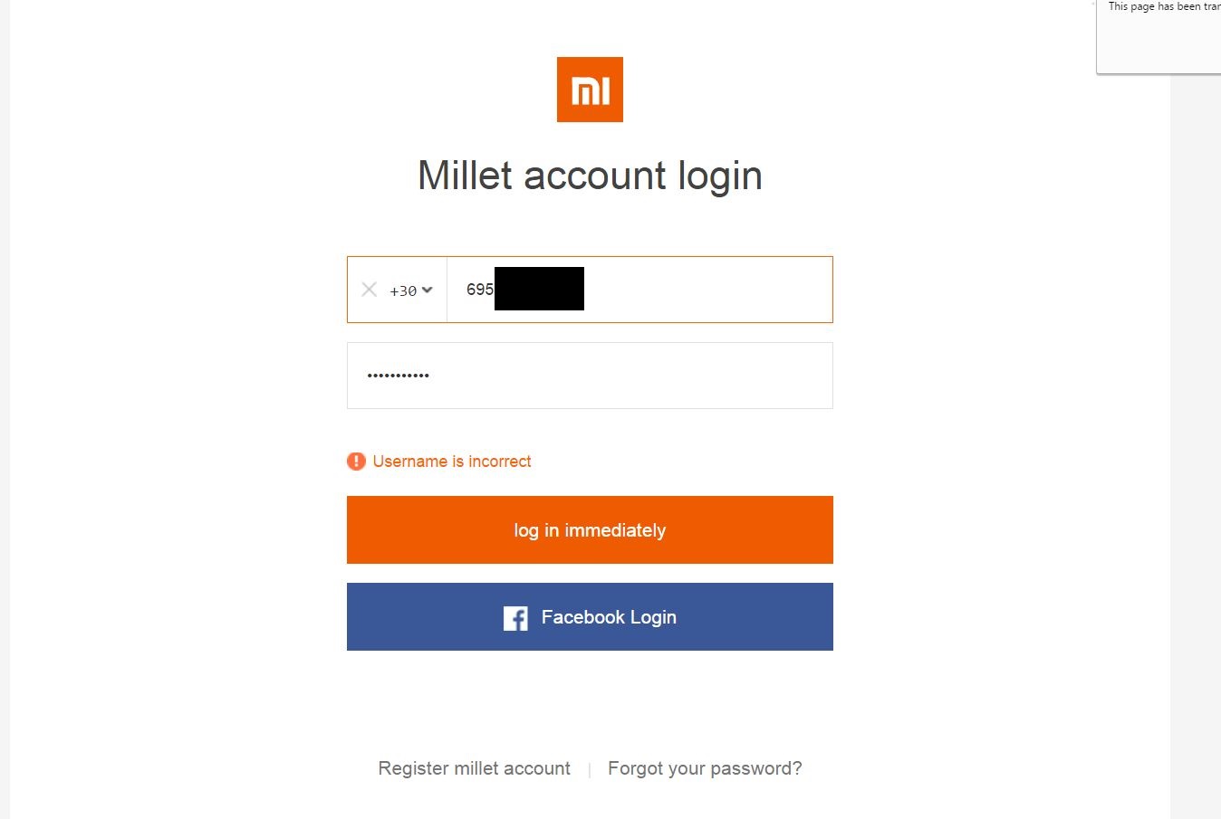This screenshot has width=1221, height=819.
Task: Click the orange Mi logo
Action: (590, 90)
